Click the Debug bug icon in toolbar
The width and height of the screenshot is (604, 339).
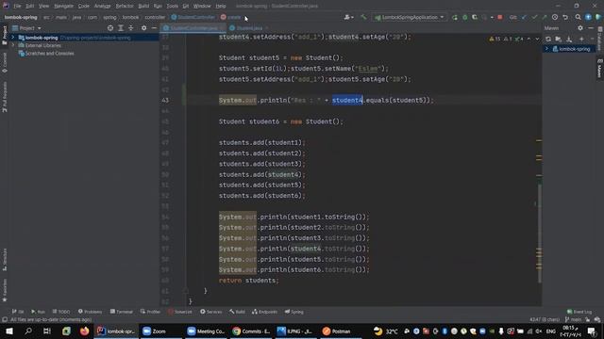pyautogui.click(x=465, y=17)
